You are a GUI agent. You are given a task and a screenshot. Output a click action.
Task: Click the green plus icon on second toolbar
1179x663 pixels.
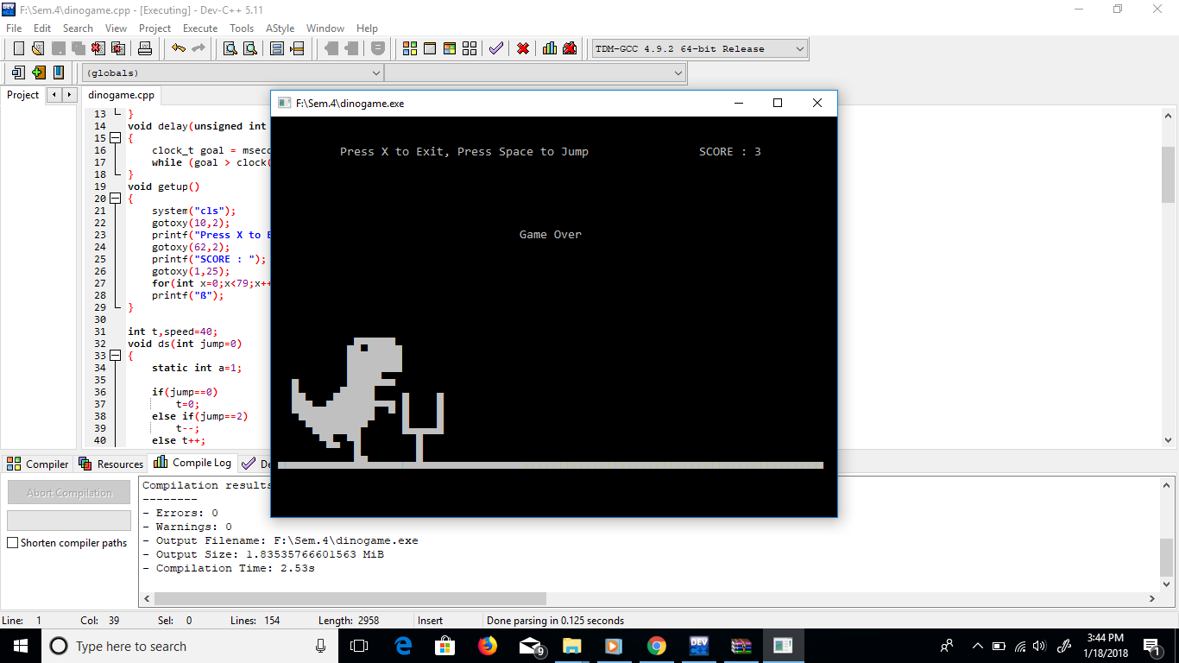[38, 73]
